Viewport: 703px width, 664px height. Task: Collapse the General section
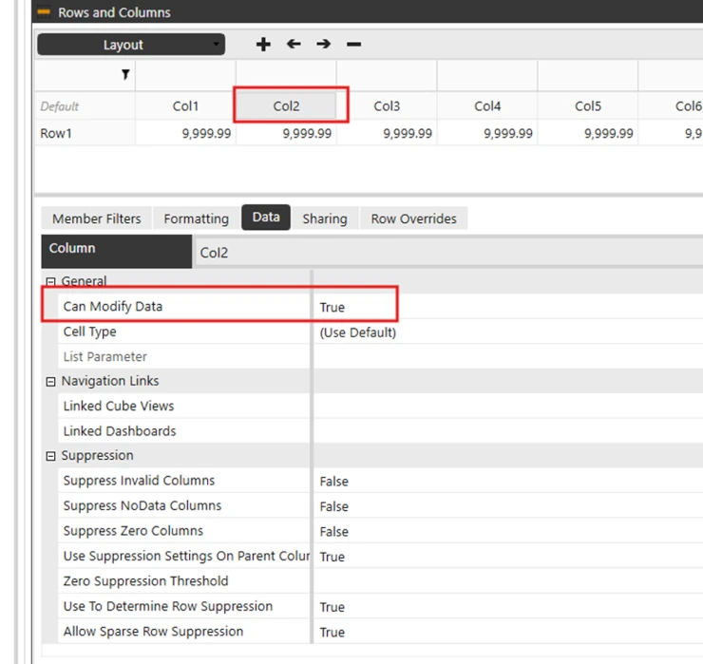[50, 281]
